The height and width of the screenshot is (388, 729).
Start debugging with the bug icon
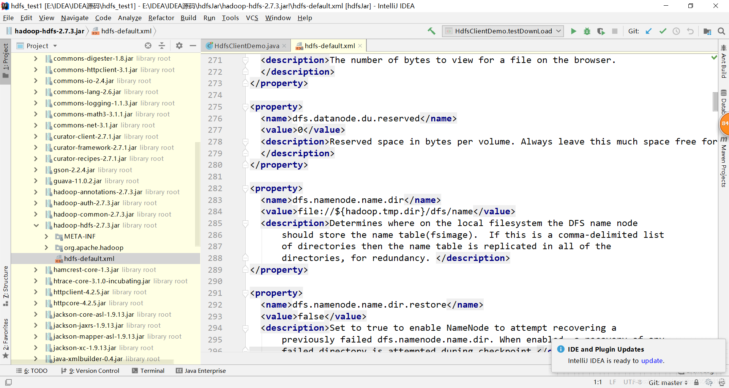[x=587, y=31]
